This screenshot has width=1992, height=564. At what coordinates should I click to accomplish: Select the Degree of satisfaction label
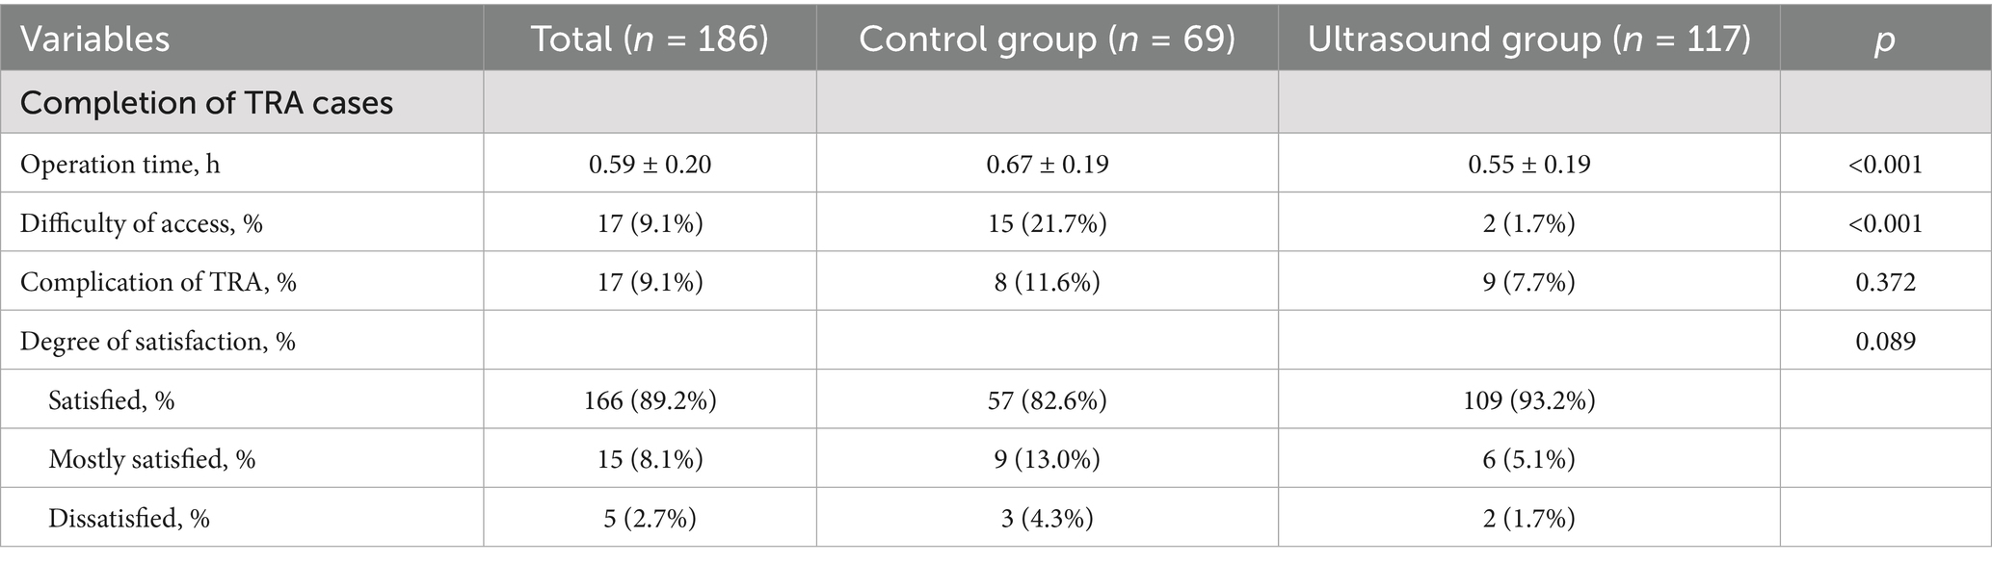158,342
